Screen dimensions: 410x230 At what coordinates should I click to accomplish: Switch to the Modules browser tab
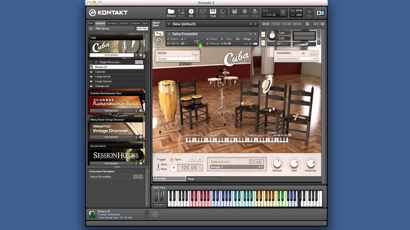[135, 23]
